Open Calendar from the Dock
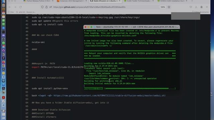 3,13
